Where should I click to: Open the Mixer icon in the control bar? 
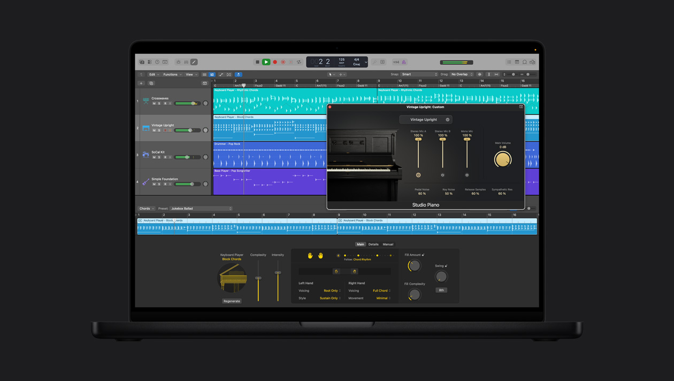coord(186,63)
